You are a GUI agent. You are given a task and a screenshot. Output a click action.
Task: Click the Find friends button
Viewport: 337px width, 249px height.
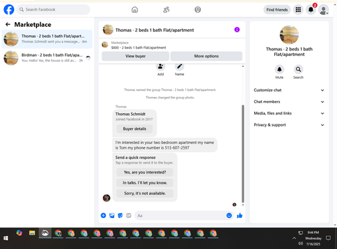(277, 9)
